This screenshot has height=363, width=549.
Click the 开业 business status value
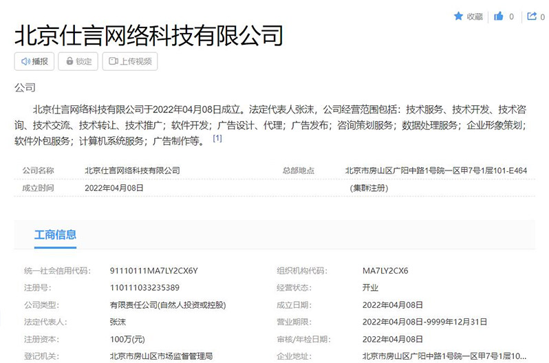371,288
